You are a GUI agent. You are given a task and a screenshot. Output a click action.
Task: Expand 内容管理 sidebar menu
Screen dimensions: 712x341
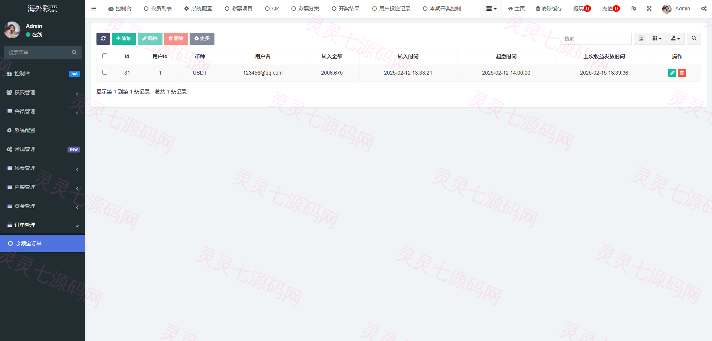pos(43,187)
